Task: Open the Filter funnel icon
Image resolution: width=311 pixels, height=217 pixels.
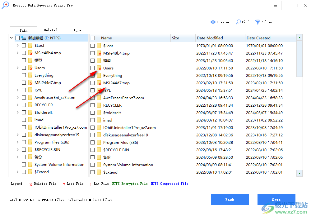Action: tap(258, 22)
